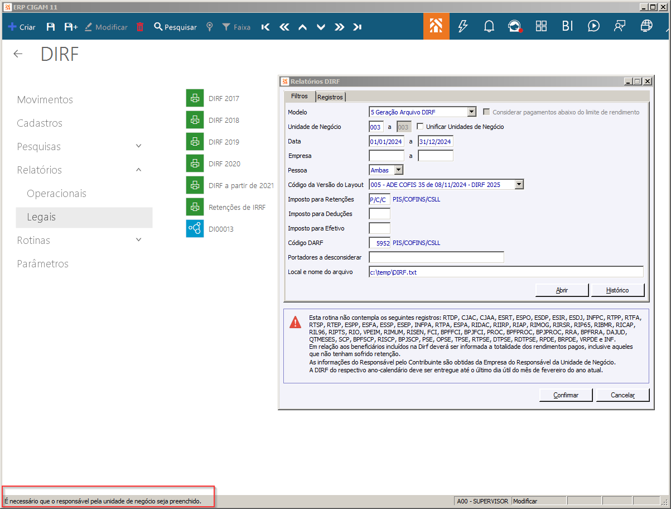This screenshot has width=671, height=509.
Task: Click the user chat feedback icon
Action: 619,26
